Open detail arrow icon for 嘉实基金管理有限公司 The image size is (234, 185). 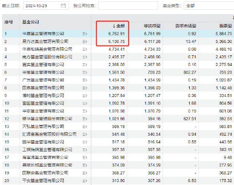(85, 65)
